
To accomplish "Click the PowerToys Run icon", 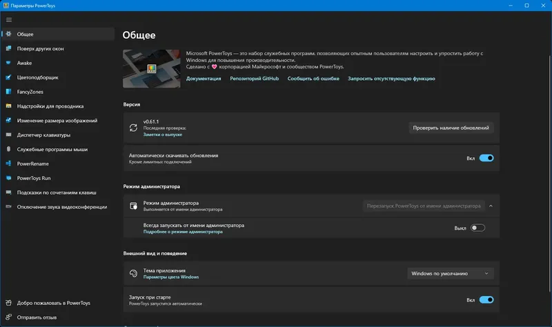I will pyautogui.click(x=9, y=178).
